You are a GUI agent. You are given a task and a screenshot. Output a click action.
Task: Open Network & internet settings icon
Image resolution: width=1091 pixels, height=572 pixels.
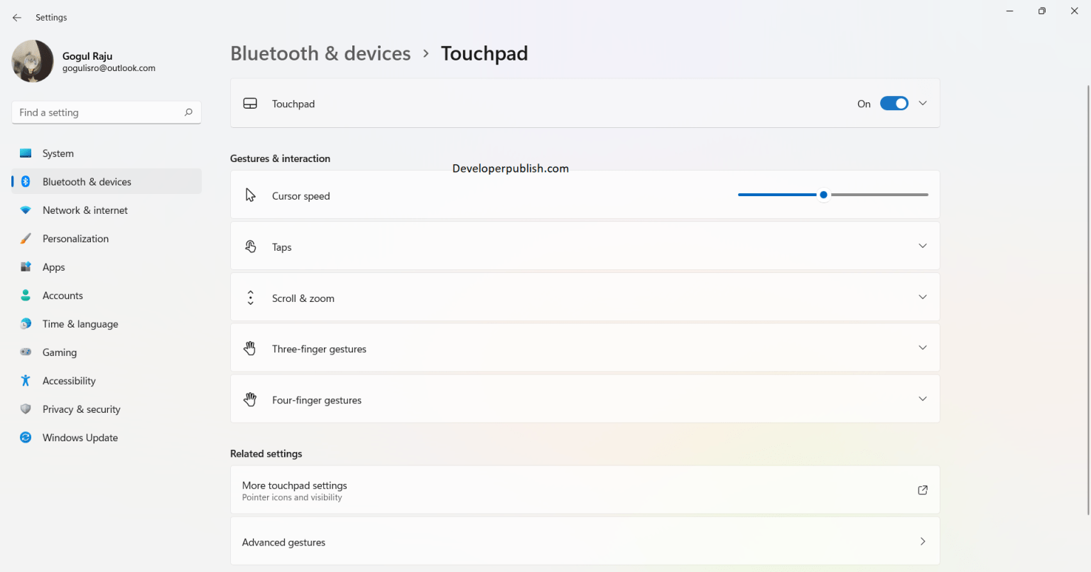point(26,210)
